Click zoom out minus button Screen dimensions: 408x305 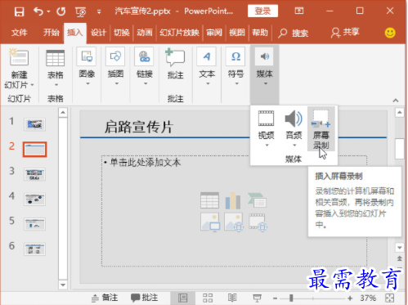click(275, 298)
